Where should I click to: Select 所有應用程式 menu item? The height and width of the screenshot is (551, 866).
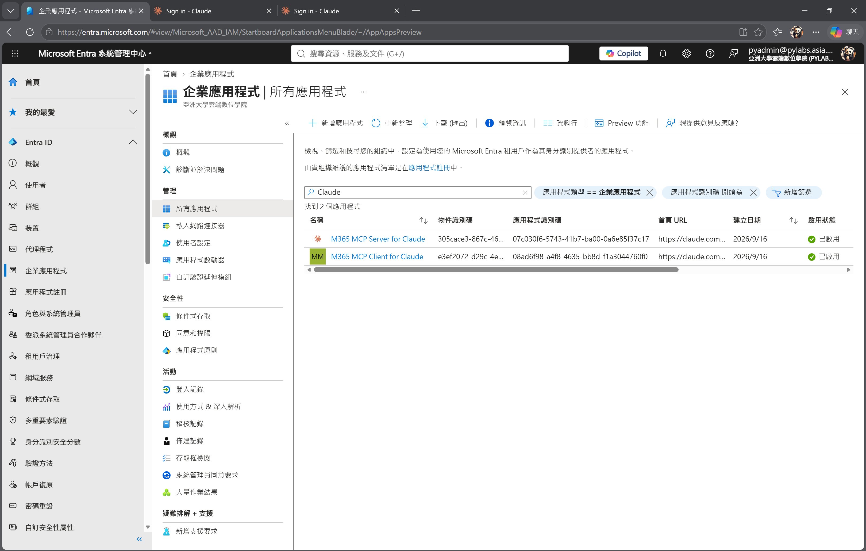222,209
